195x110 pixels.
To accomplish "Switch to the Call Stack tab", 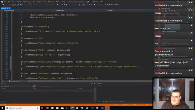I will tap(100, 102).
